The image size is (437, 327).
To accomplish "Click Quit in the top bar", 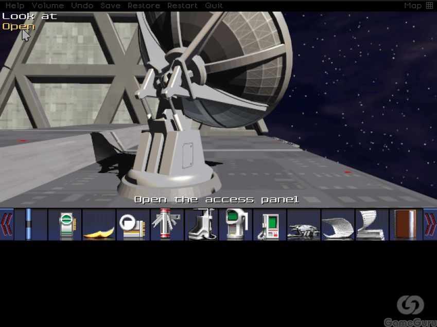I will (x=214, y=6).
